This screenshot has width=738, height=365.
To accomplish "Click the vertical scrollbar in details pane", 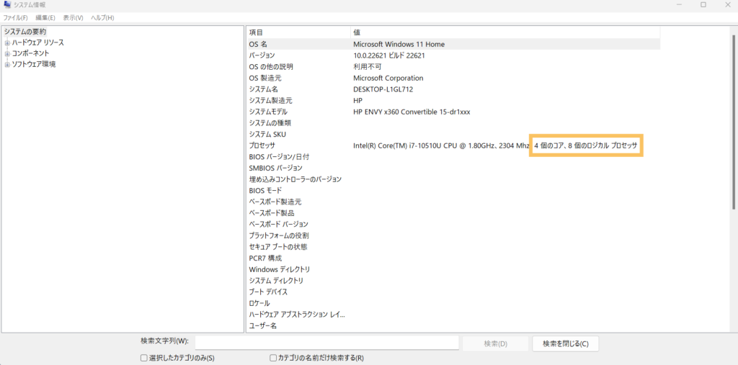I will pos(733,122).
